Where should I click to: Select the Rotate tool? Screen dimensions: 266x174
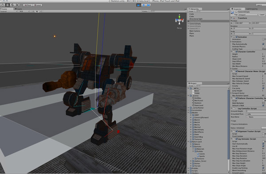[12, 5]
